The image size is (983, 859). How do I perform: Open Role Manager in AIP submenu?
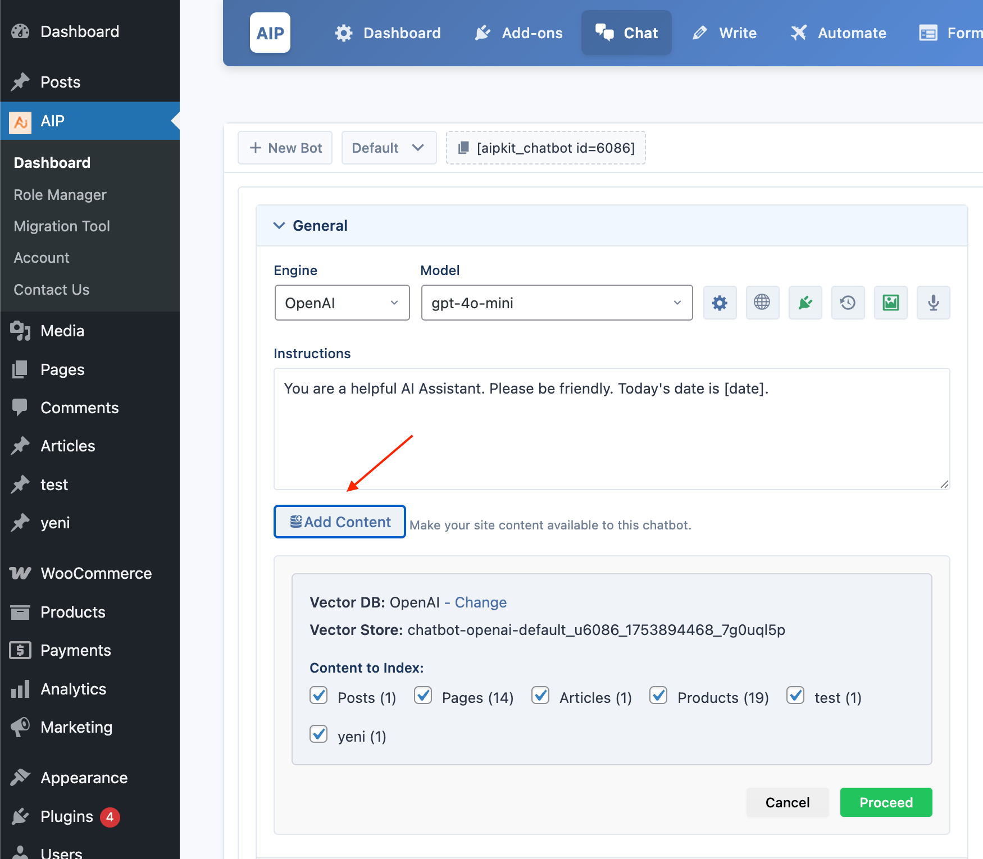(60, 195)
